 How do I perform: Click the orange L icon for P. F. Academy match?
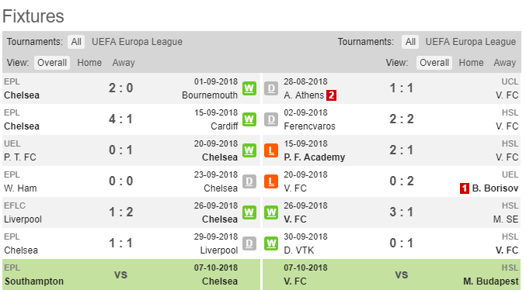tap(271, 150)
